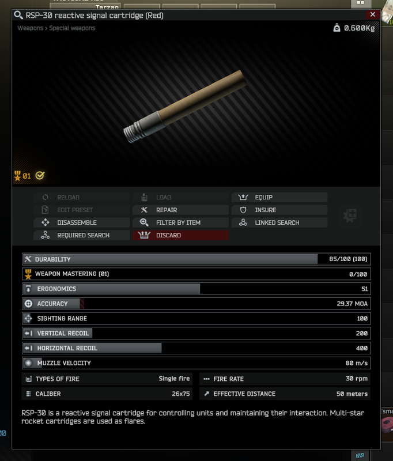
Task: Select Linked Search
Action: tap(279, 222)
